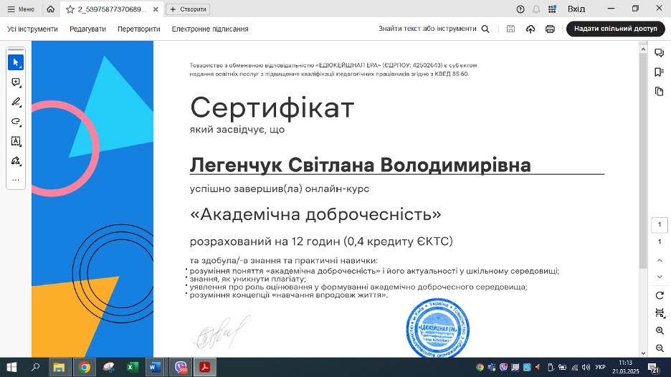Click the print icon
The height and width of the screenshot is (377, 671).
[550, 29]
